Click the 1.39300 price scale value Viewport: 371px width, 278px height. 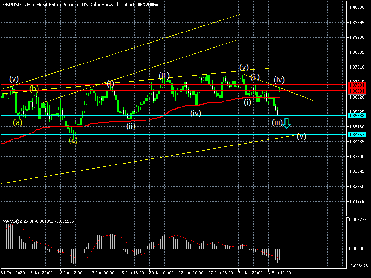357,38
